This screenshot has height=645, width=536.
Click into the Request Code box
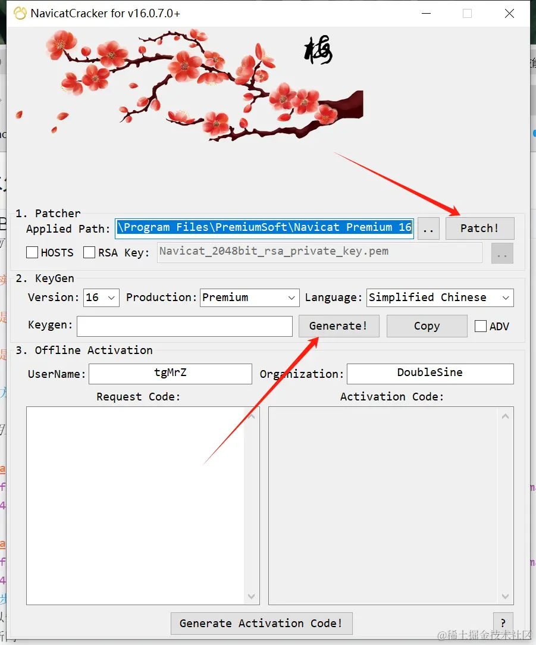coord(143,506)
